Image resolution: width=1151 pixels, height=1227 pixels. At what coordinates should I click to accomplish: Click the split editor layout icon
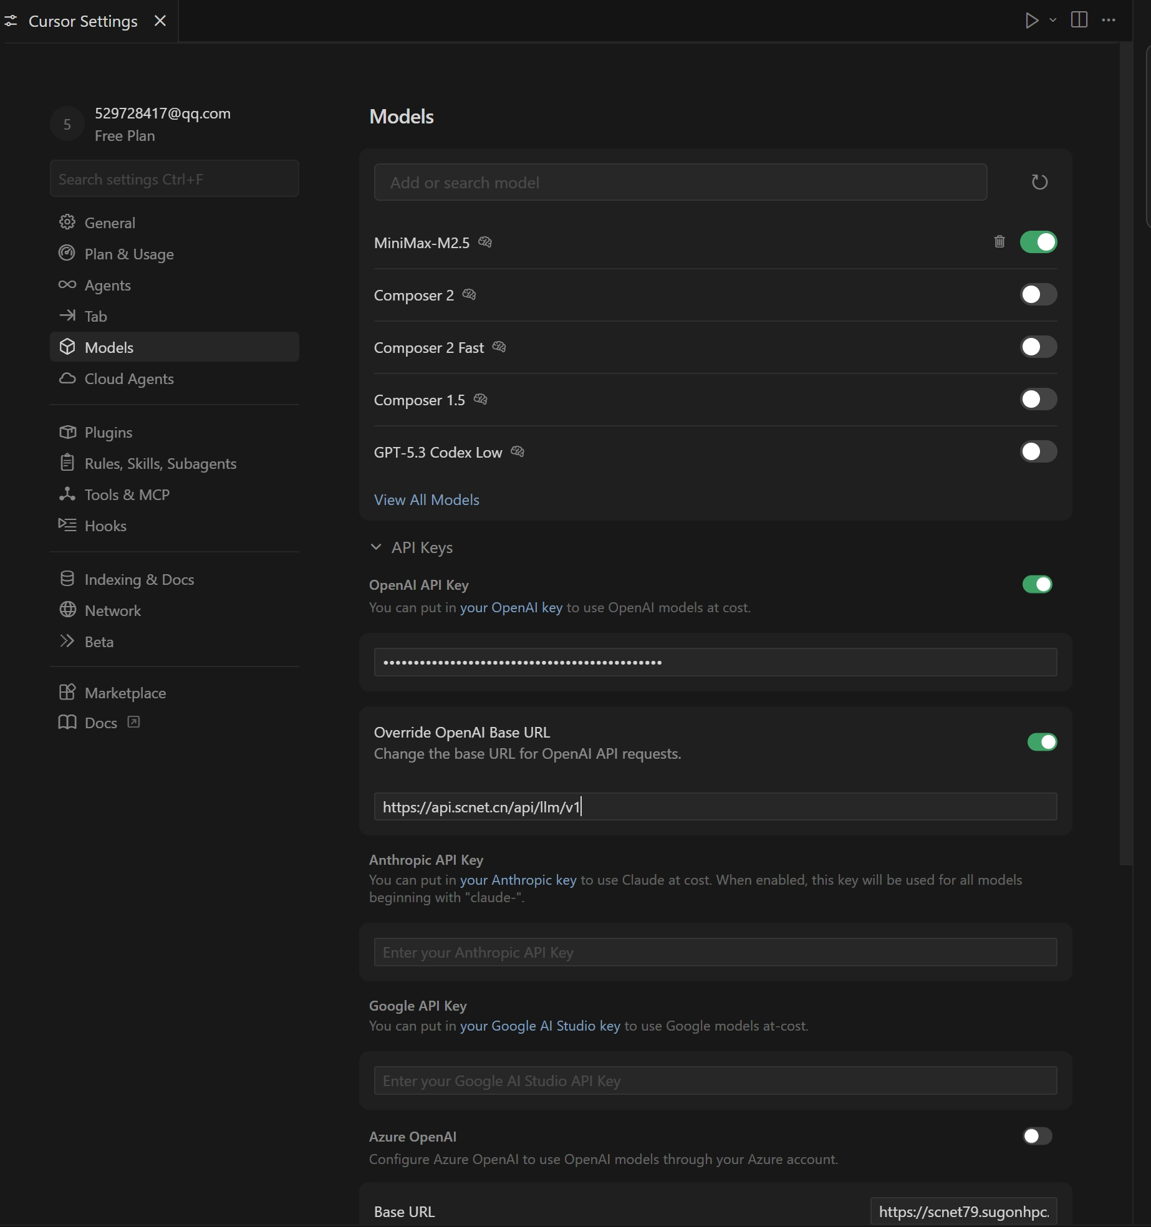click(x=1079, y=21)
